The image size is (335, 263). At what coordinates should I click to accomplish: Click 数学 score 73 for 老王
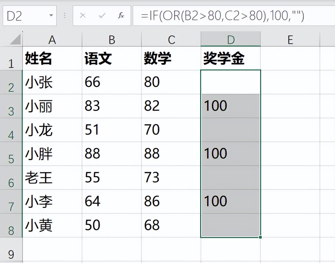(171, 178)
